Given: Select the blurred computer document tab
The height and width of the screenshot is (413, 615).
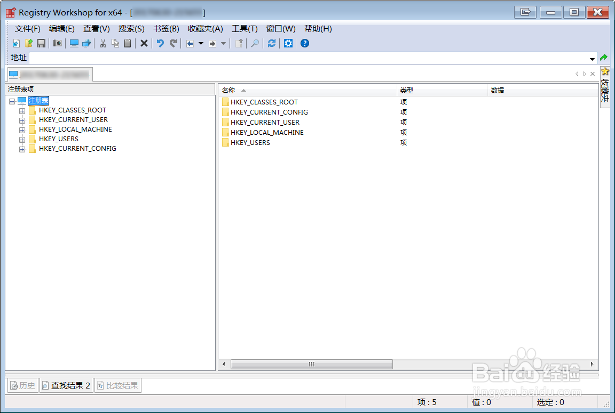Looking at the screenshot, I should click(50, 75).
